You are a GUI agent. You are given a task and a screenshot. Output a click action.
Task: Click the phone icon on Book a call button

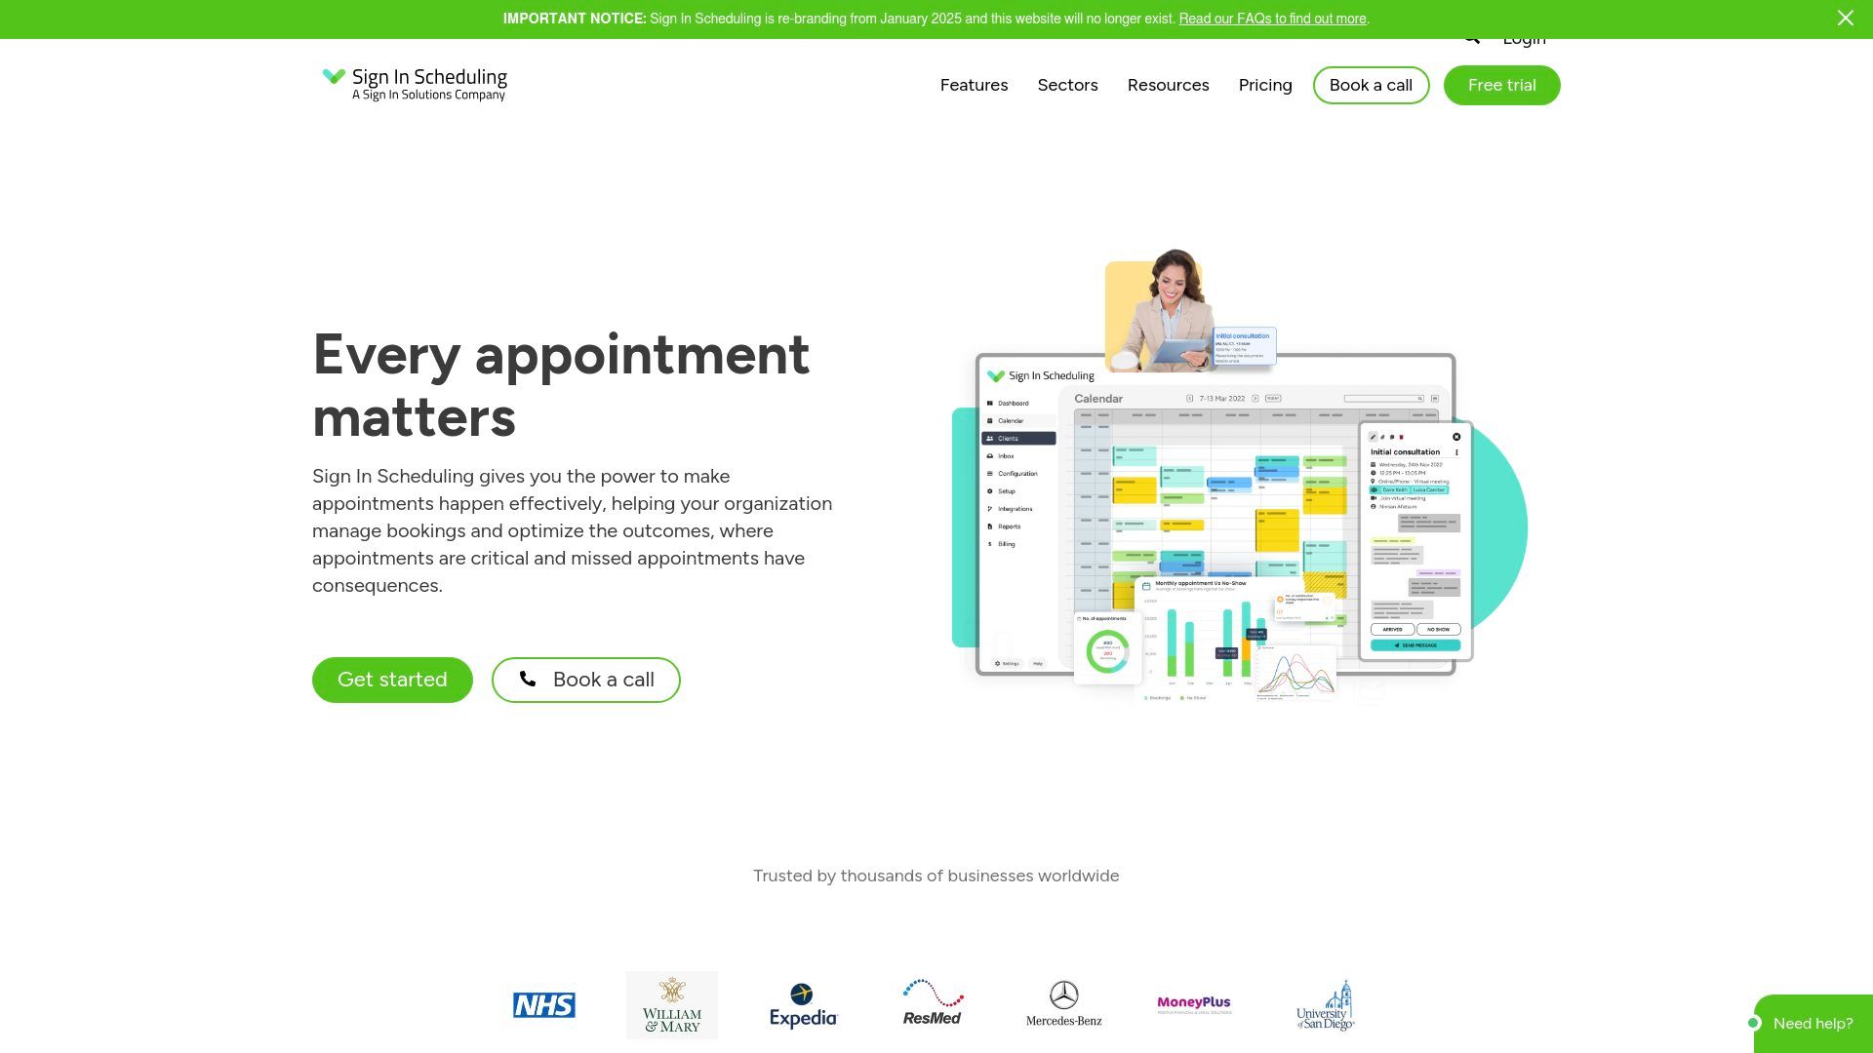528,679
